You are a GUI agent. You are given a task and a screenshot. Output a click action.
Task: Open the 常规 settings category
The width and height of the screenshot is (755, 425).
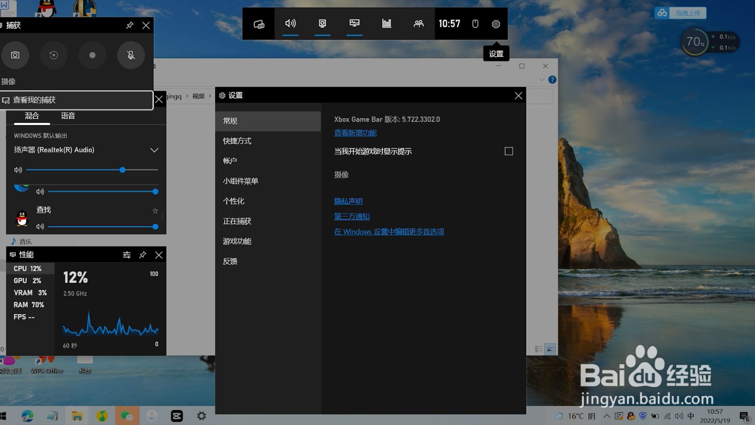[x=268, y=121]
